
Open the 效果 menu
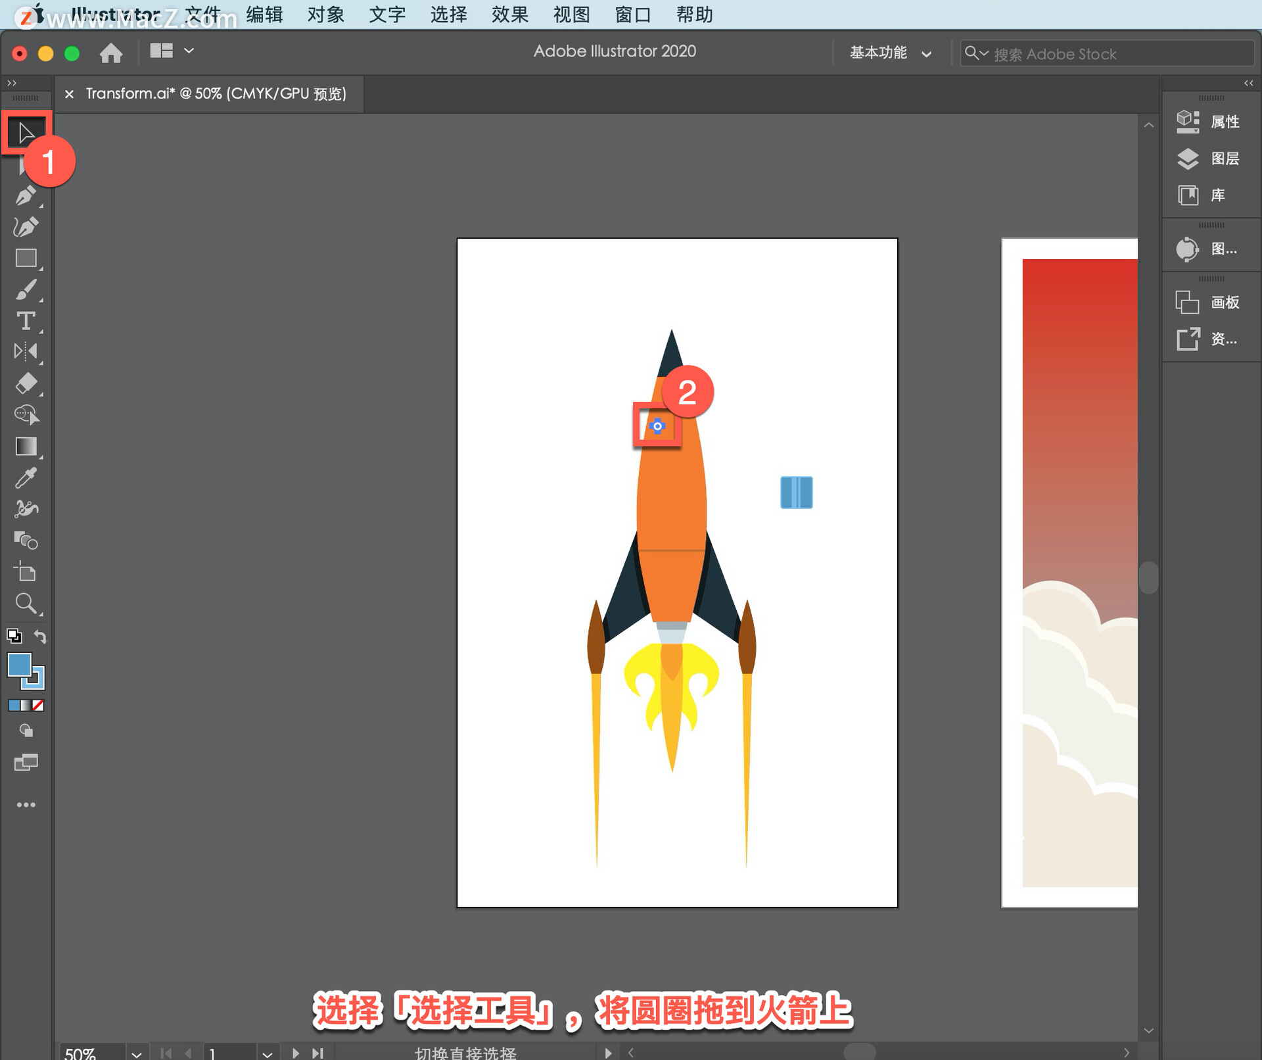pyautogui.click(x=509, y=14)
